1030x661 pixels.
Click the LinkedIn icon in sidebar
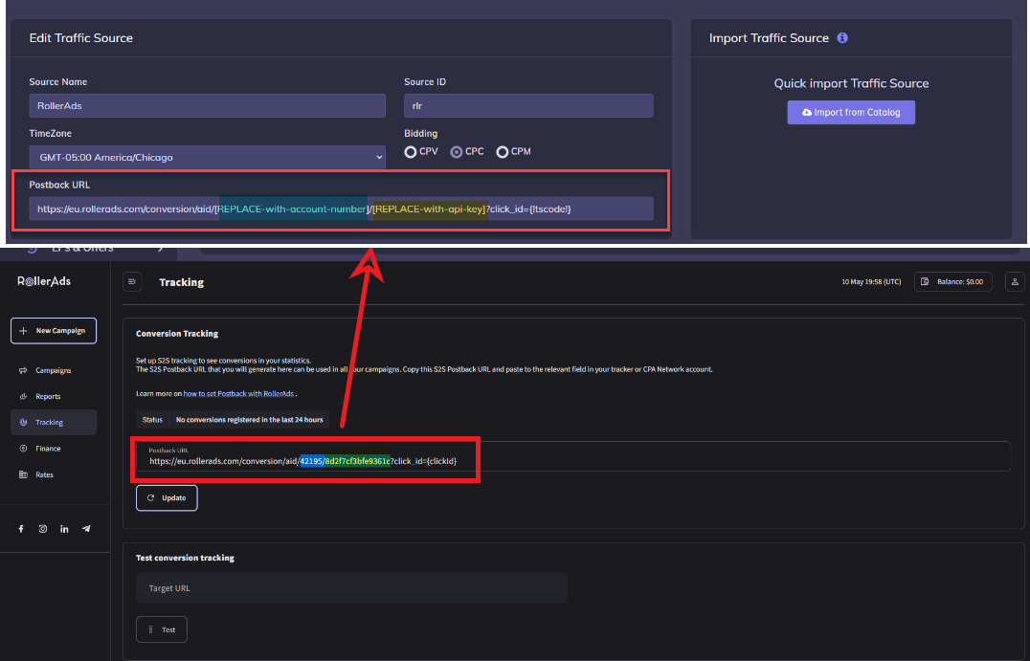click(64, 529)
